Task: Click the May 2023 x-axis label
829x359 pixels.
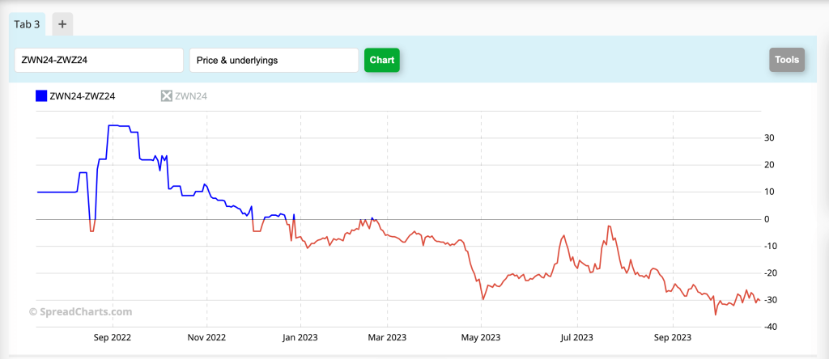Action: (x=482, y=336)
